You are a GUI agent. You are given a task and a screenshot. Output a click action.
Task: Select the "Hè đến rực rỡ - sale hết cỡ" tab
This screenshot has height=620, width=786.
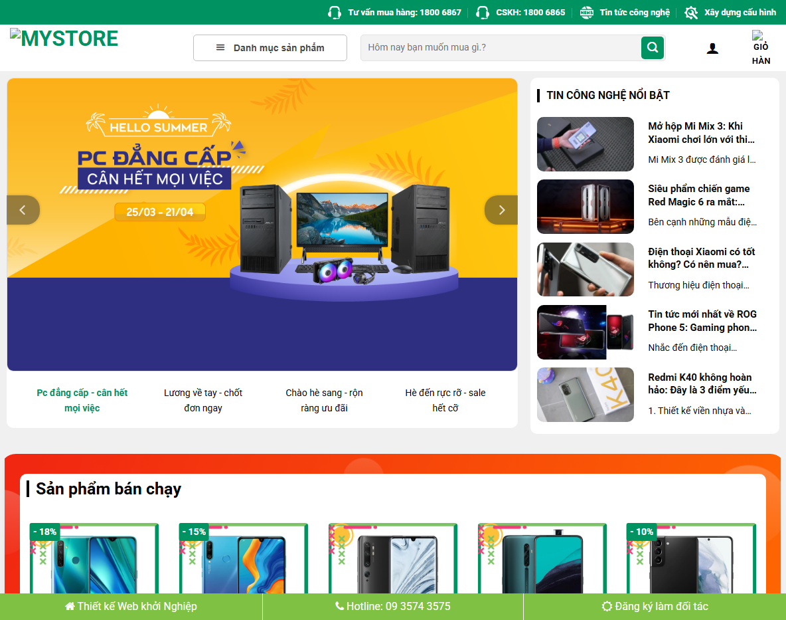coord(445,400)
